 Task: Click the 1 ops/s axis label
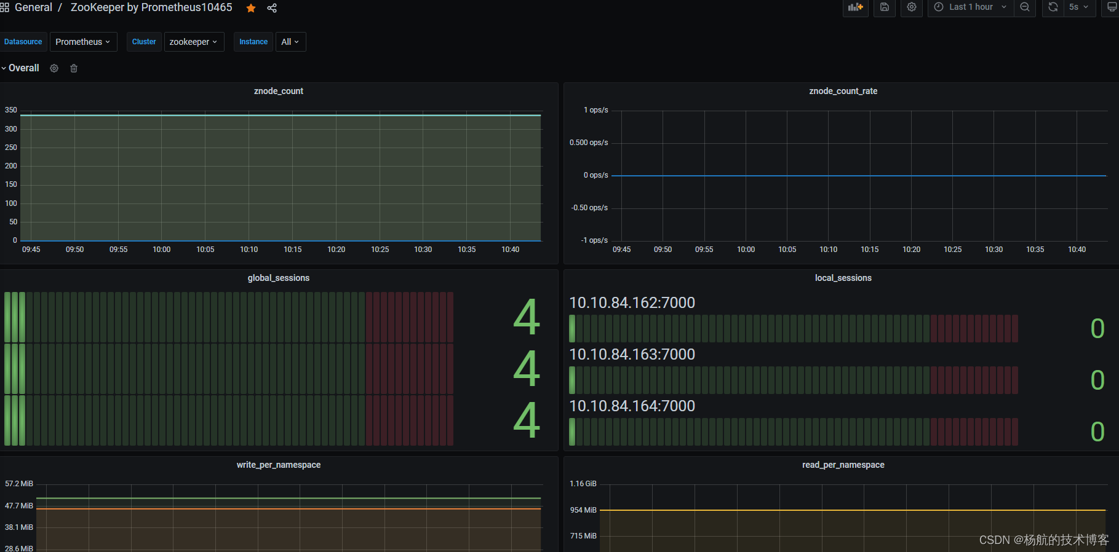595,110
